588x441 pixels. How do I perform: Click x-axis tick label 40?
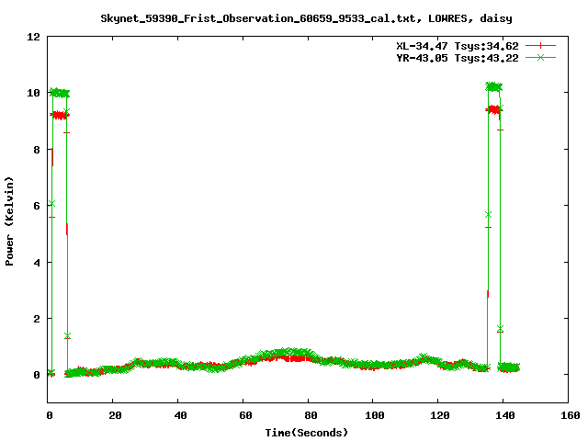(181, 415)
